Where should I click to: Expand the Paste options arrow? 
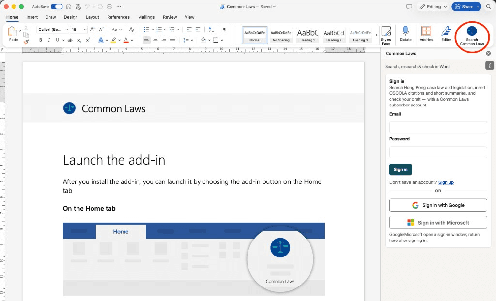(19, 31)
